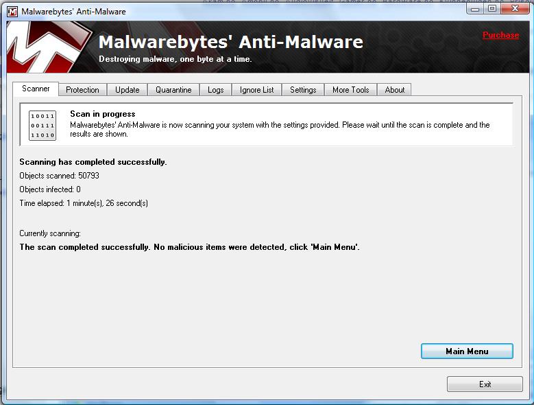Maximize the Malwarebytes window

click(x=491, y=9)
